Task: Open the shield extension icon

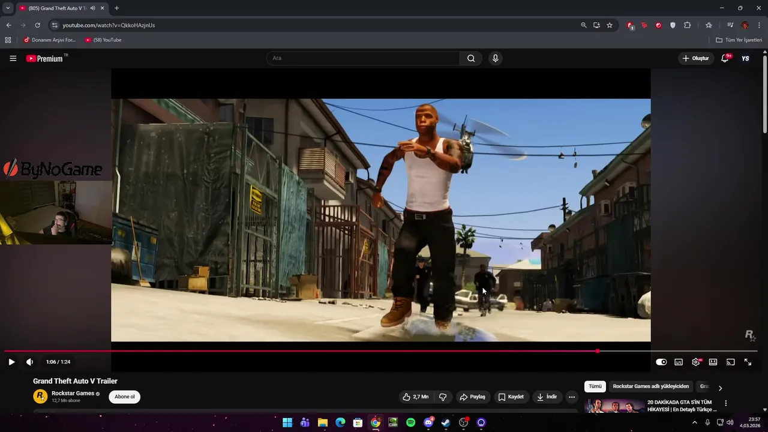Action: coord(673,25)
